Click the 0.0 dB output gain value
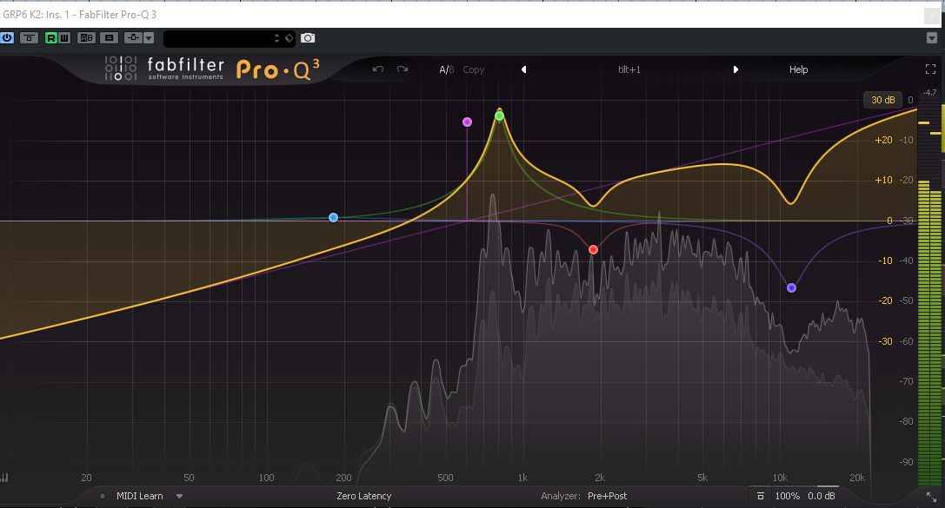The height and width of the screenshot is (508, 945). 822,496
